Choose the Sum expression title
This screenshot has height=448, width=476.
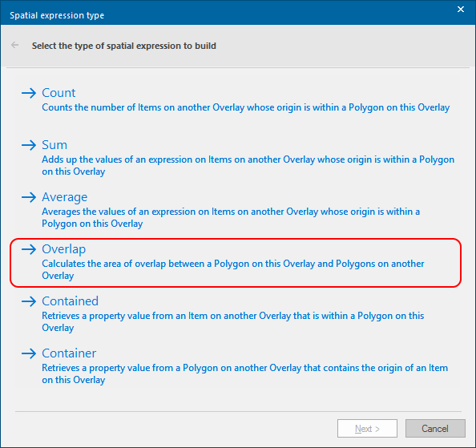[54, 145]
